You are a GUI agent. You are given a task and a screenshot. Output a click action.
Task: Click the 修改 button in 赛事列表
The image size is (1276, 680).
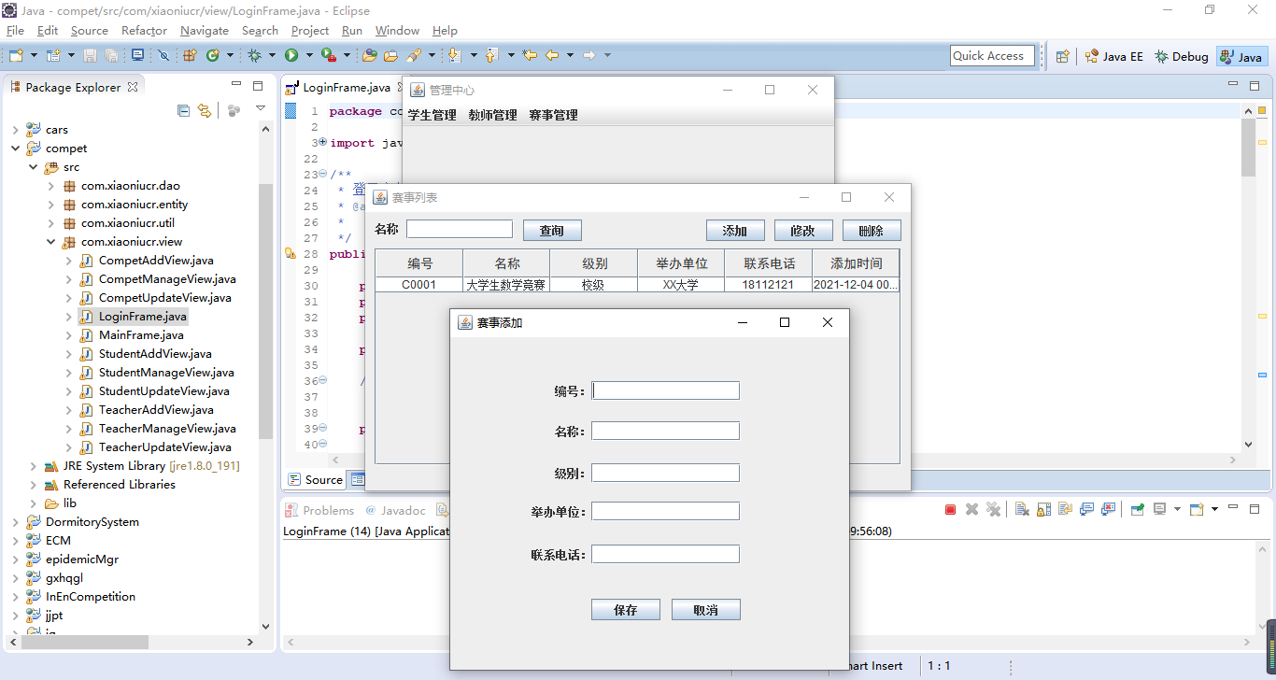[803, 231]
